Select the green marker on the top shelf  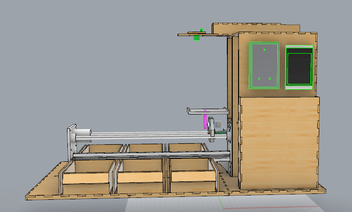point(197,37)
